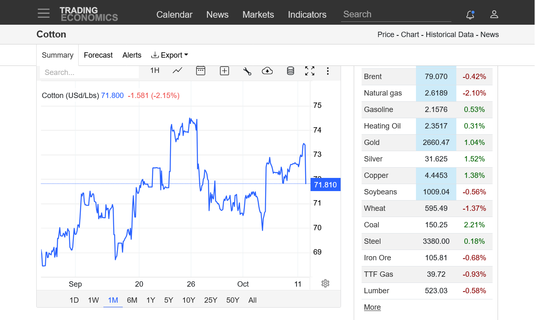Click the line chart type icon
The height and width of the screenshot is (320, 535).
178,71
